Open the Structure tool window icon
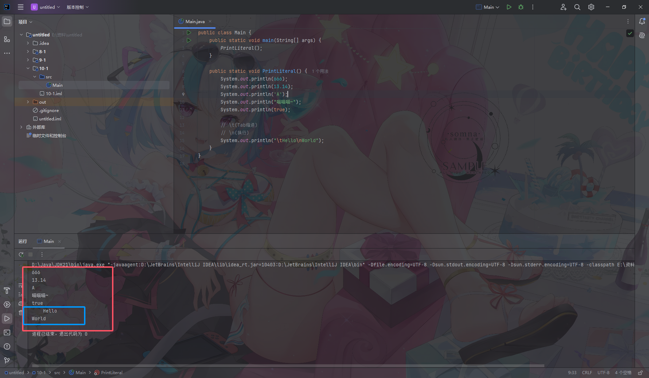The height and width of the screenshot is (378, 649). point(7,39)
